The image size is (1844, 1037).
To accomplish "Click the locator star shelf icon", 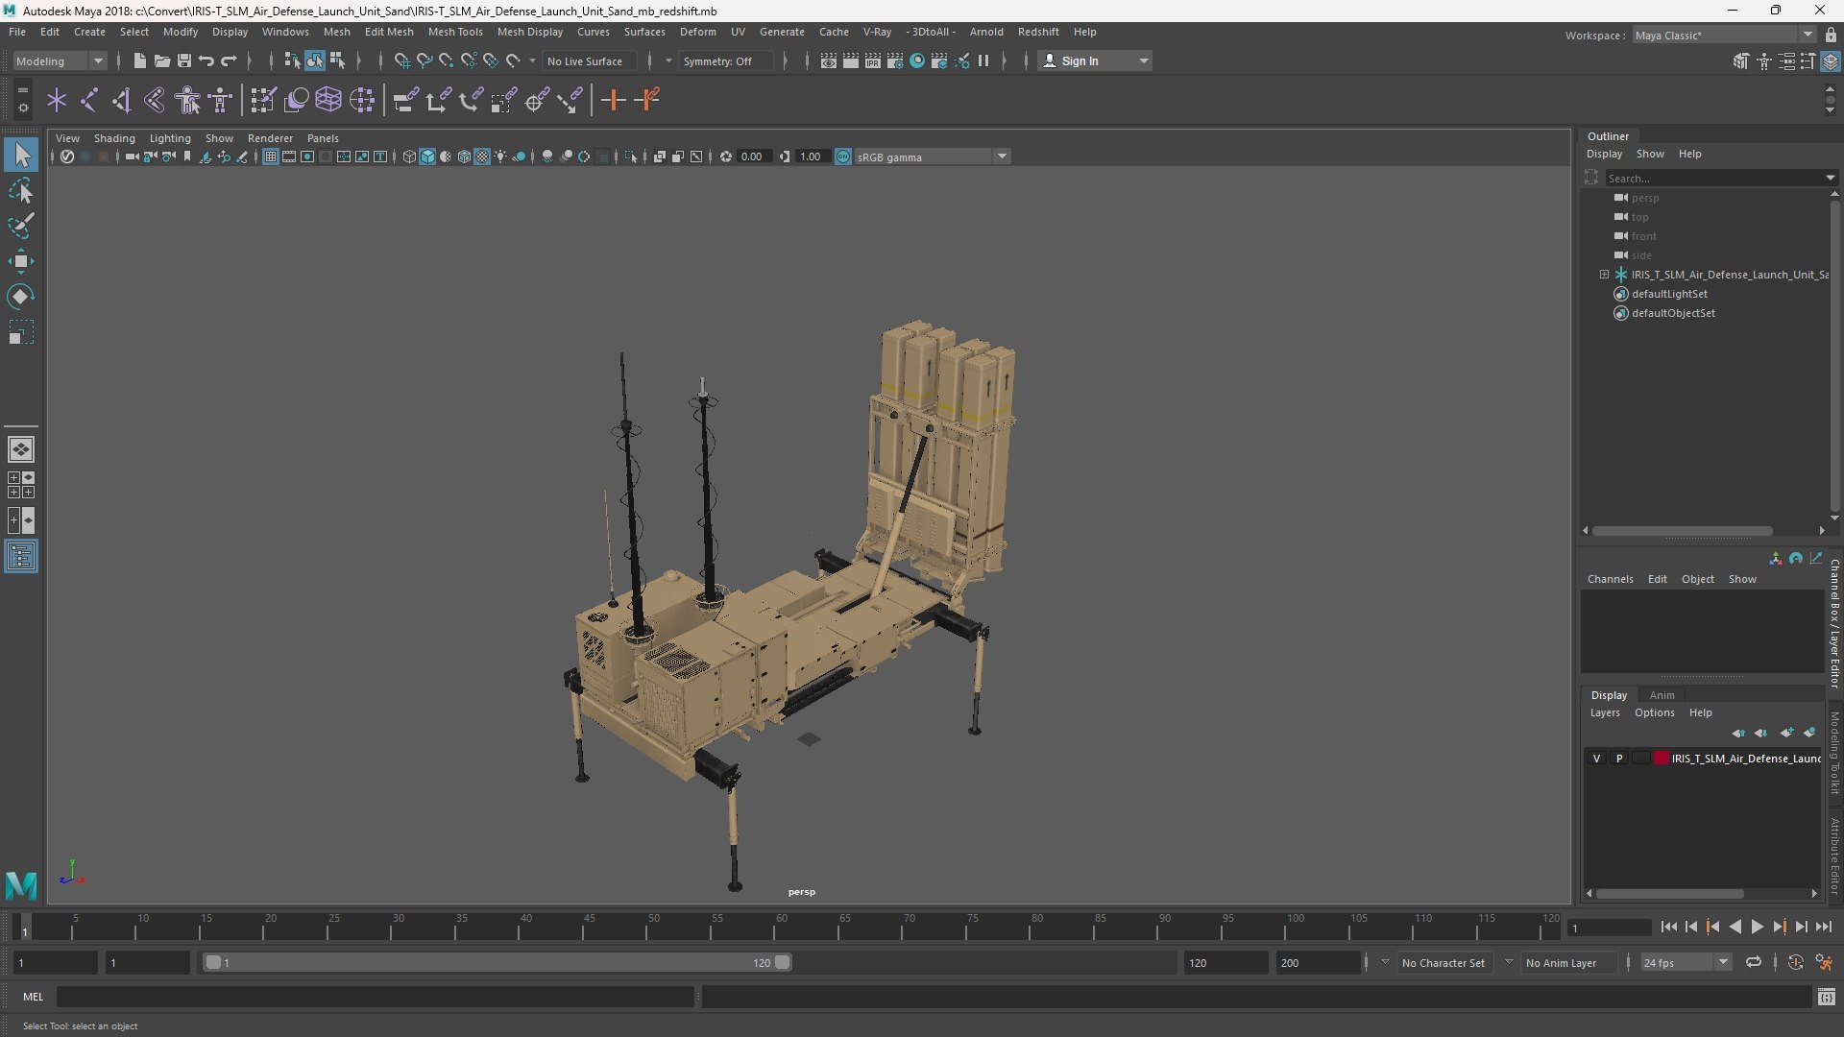I will tap(57, 100).
